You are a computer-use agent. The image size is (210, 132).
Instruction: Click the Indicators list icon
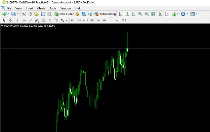174,14
